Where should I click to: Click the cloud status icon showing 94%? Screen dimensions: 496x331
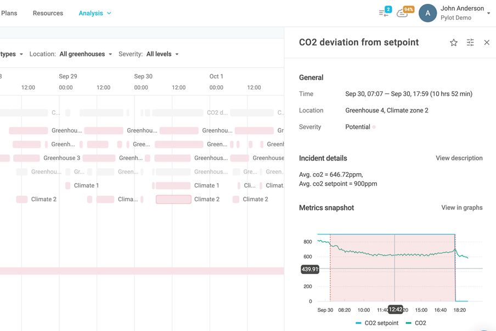point(403,13)
